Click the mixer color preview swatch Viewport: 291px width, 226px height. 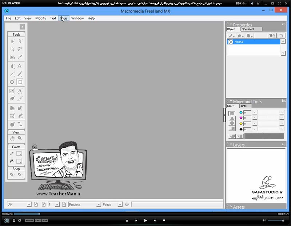pyautogui.click(x=264, y=136)
